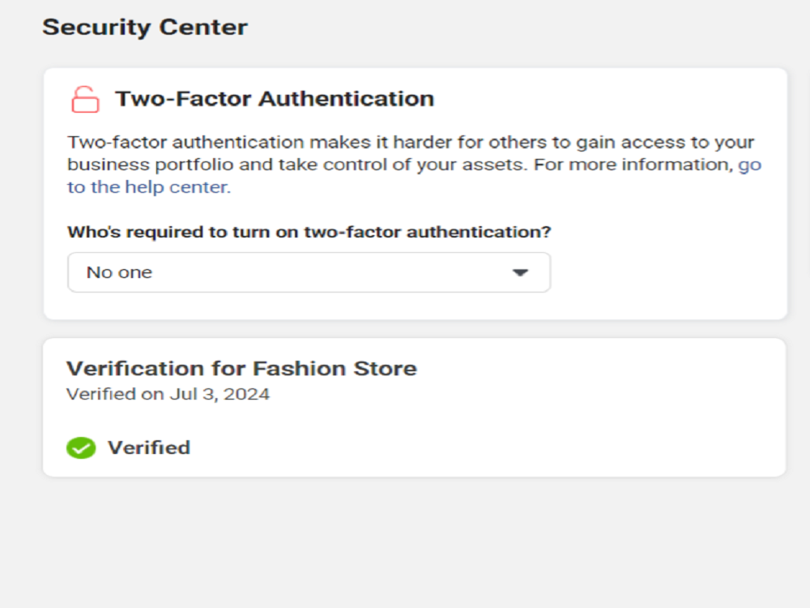Click the green Verified checkmark icon

[x=81, y=447]
